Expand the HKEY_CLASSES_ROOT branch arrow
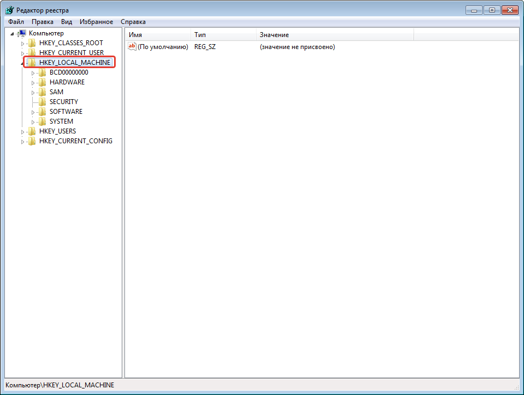 coord(23,43)
